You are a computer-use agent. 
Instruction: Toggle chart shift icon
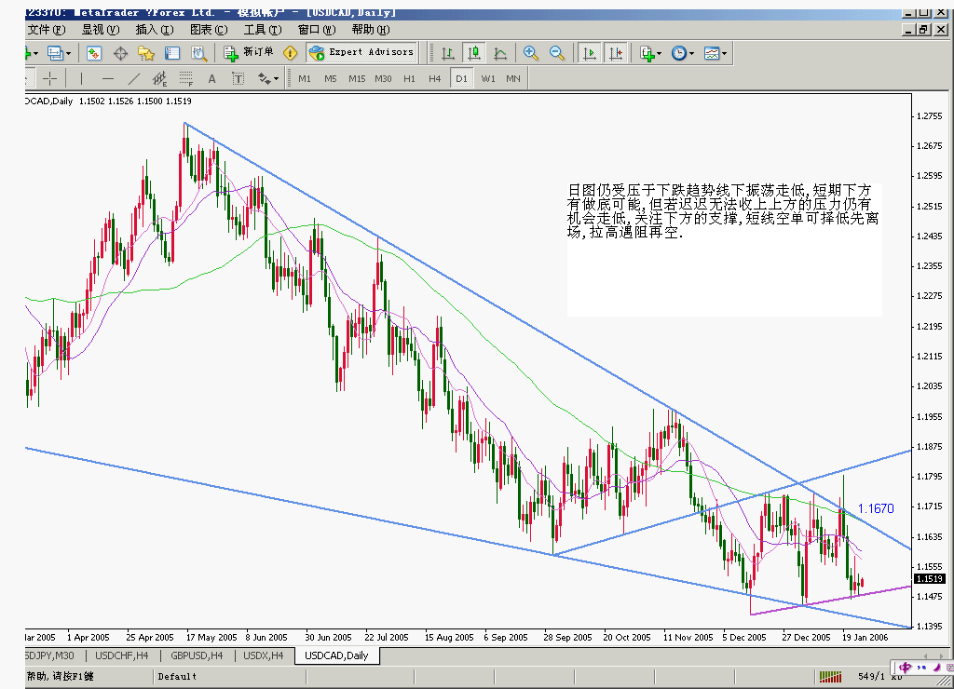615,53
